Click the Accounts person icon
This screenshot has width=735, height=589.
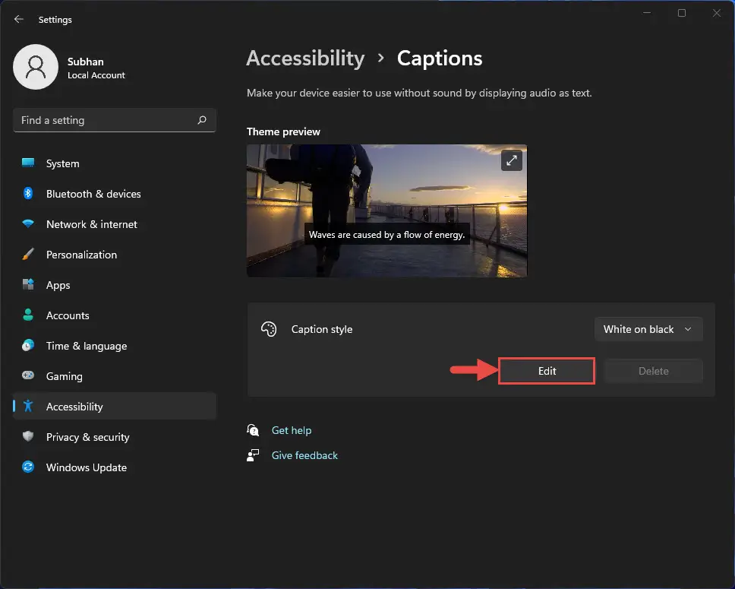[28, 315]
